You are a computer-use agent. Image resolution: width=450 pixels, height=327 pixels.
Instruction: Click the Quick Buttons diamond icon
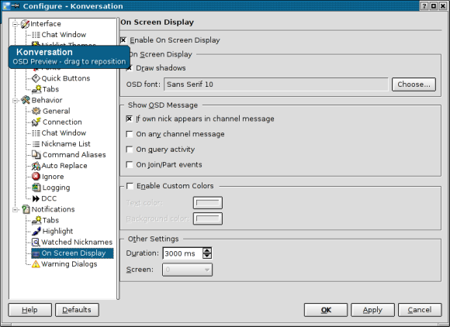[36, 78]
